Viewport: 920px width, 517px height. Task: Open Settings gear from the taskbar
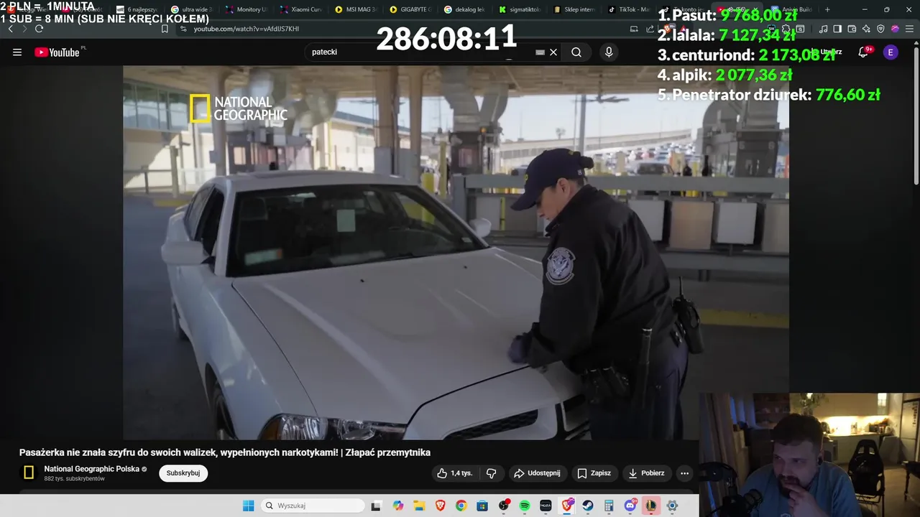tap(672, 506)
